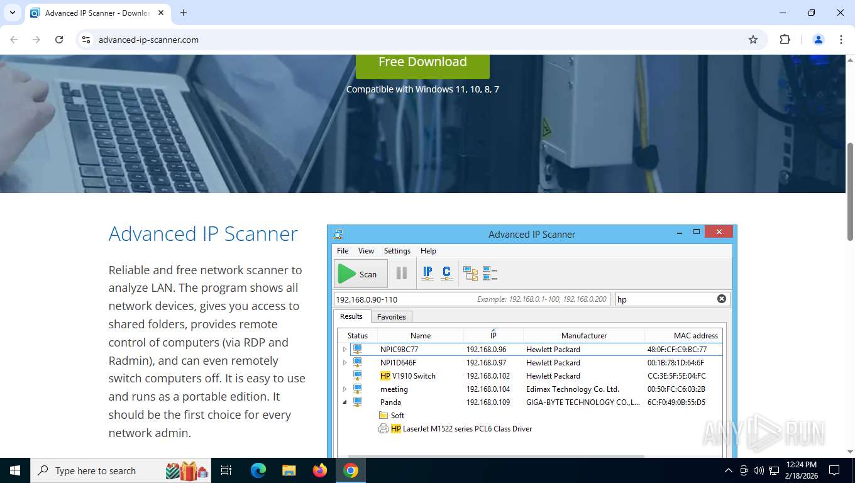Click the Free Download button

[x=422, y=63]
